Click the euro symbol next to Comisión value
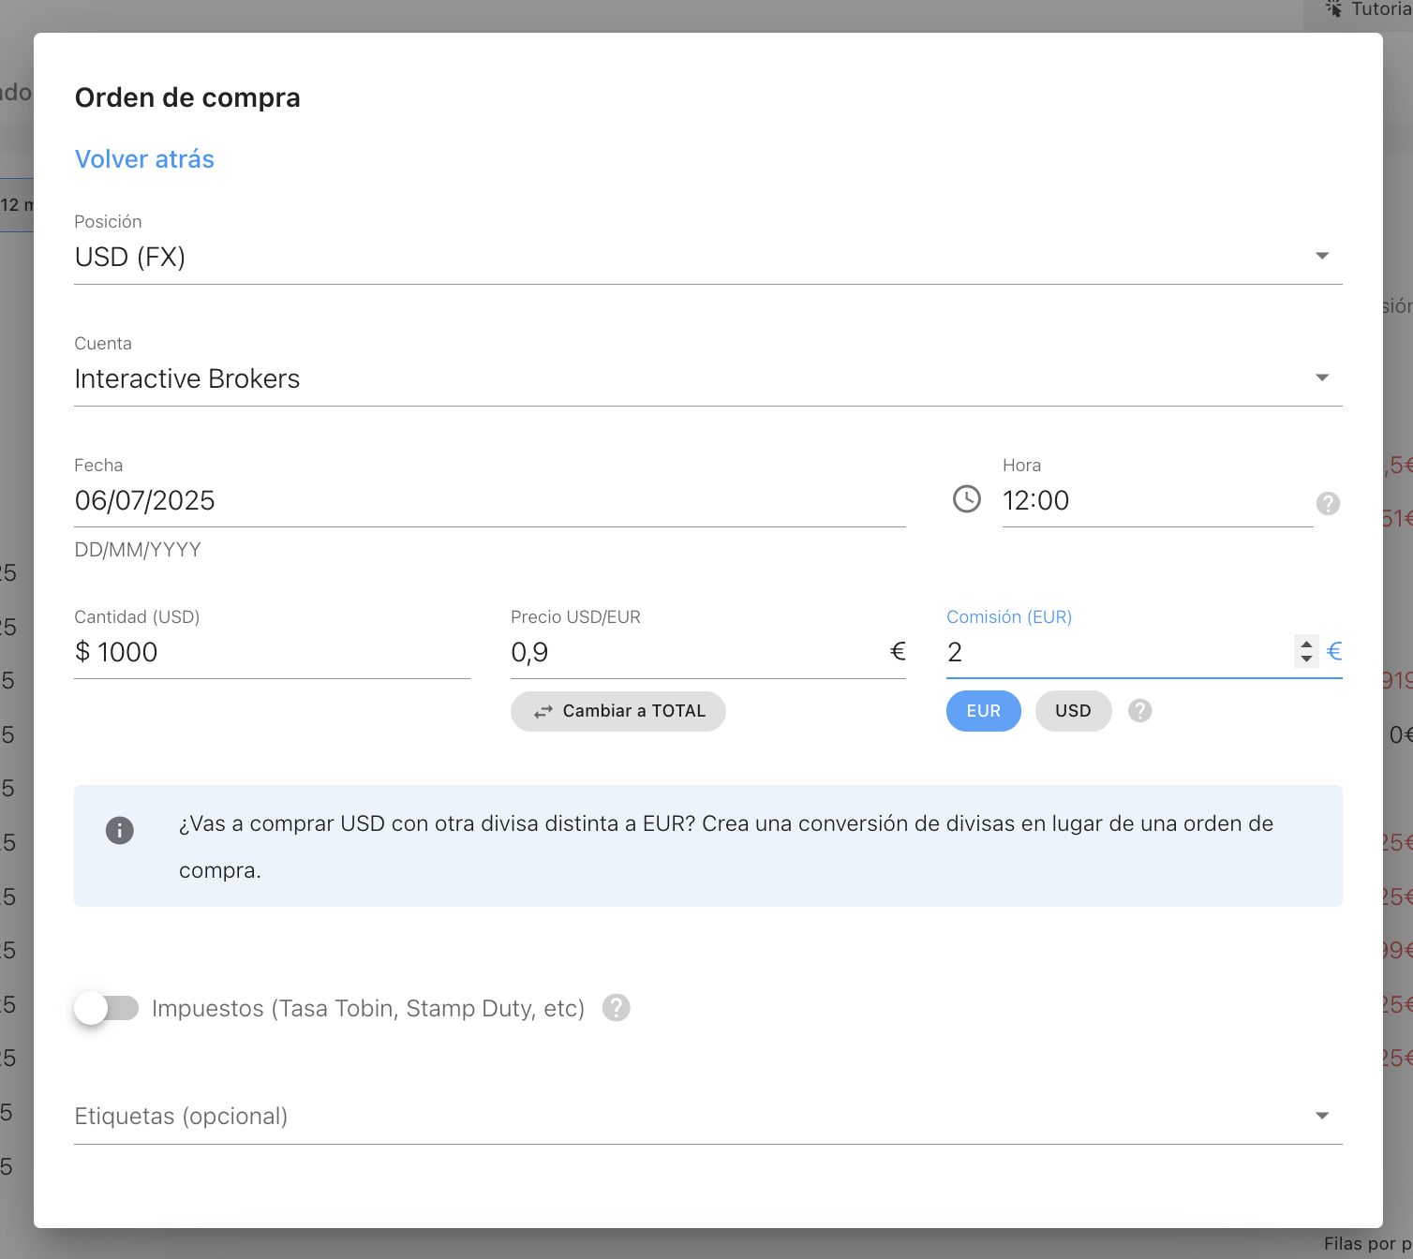Viewport: 1413px width, 1259px height. coord(1334,651)
